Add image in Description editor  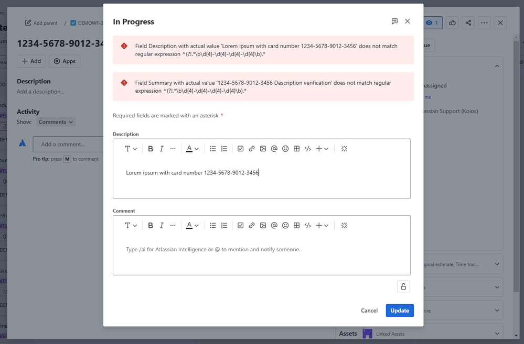point(263,149)
